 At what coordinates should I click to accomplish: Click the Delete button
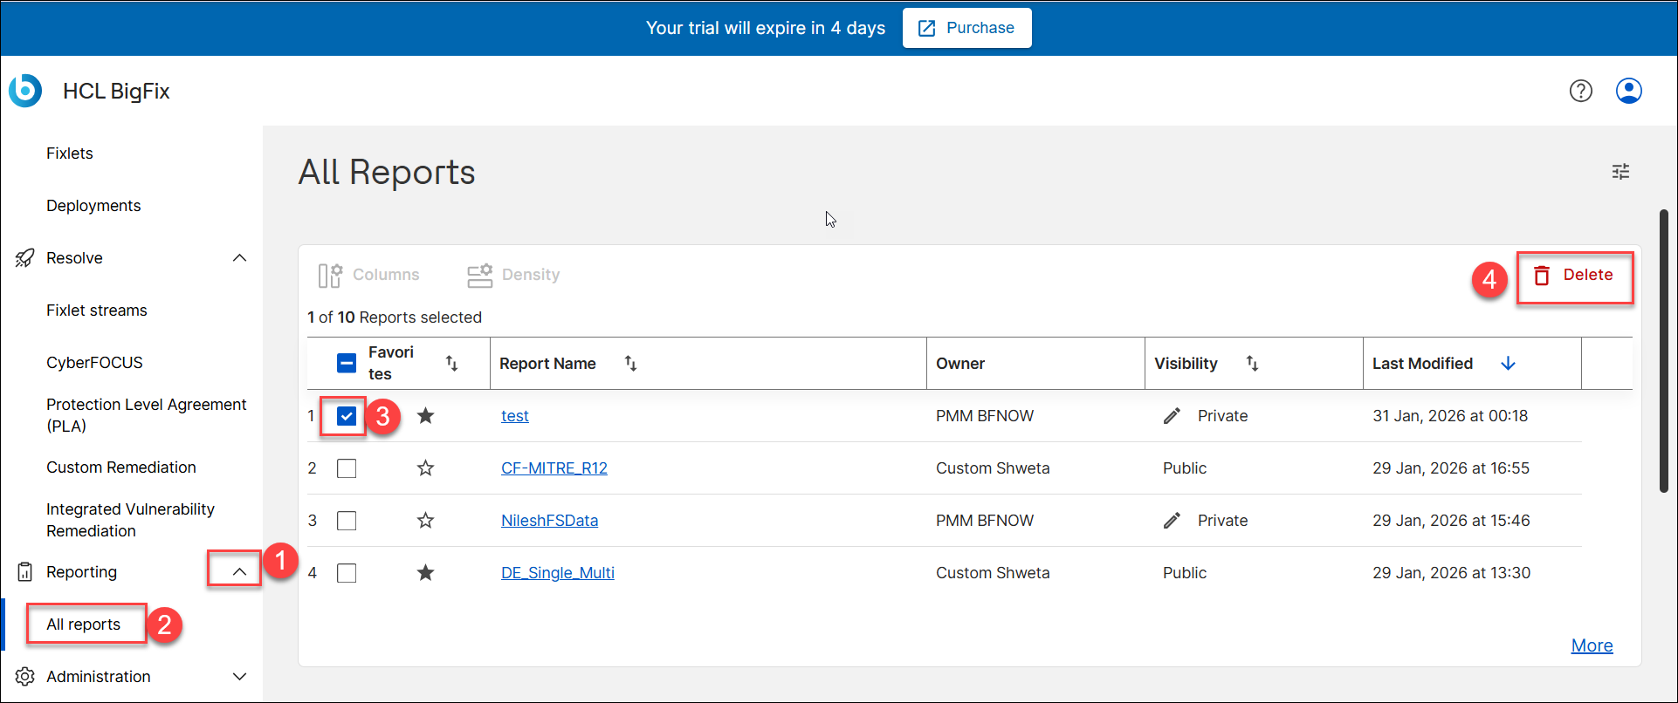pos(1574,276)
